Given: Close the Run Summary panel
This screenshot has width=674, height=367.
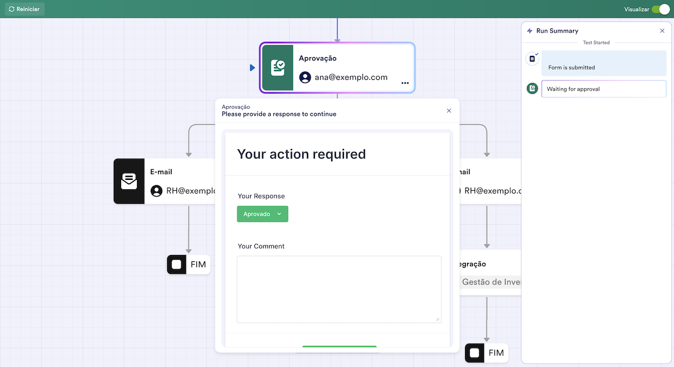Looking at the screenshot, I should click(662, 31).
